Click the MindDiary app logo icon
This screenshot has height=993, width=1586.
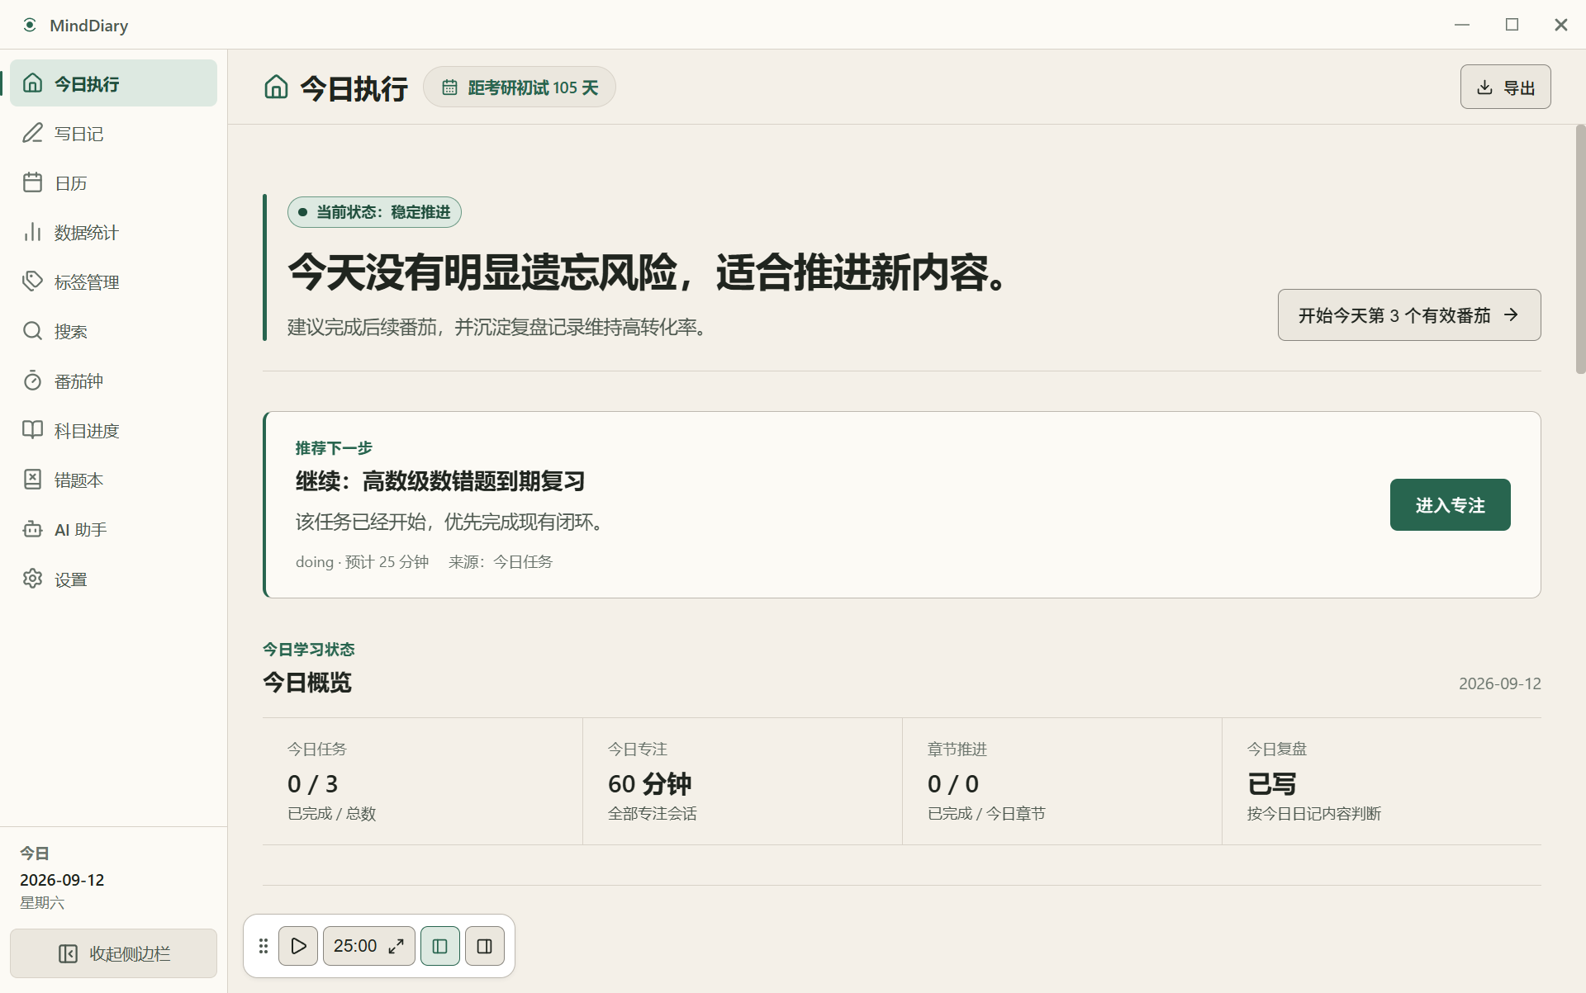coord(30,25)
